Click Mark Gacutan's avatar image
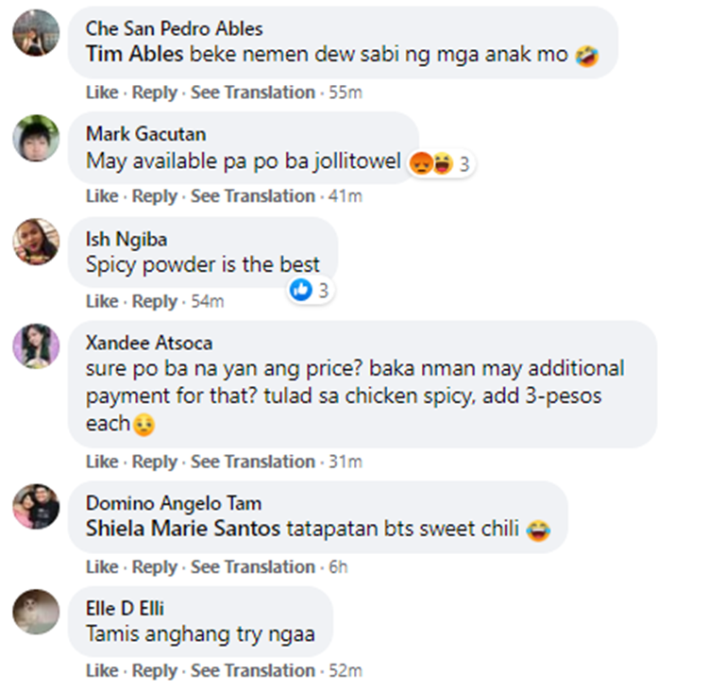The width and height of the screenshot is (708, 690). click(x=36, y=138)
